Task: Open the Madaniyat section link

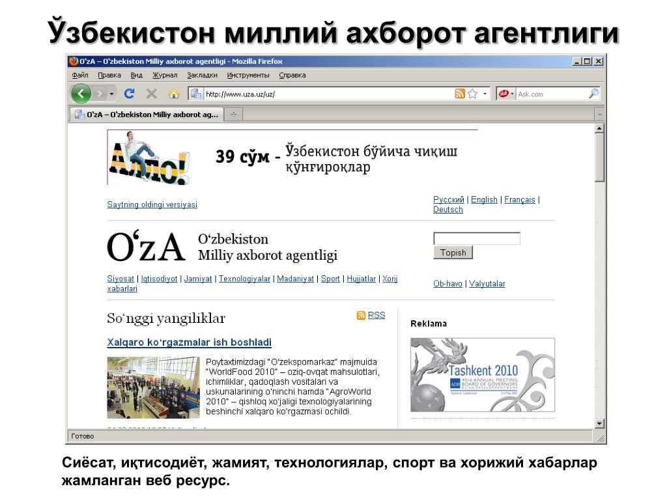Action: (295, 279)
